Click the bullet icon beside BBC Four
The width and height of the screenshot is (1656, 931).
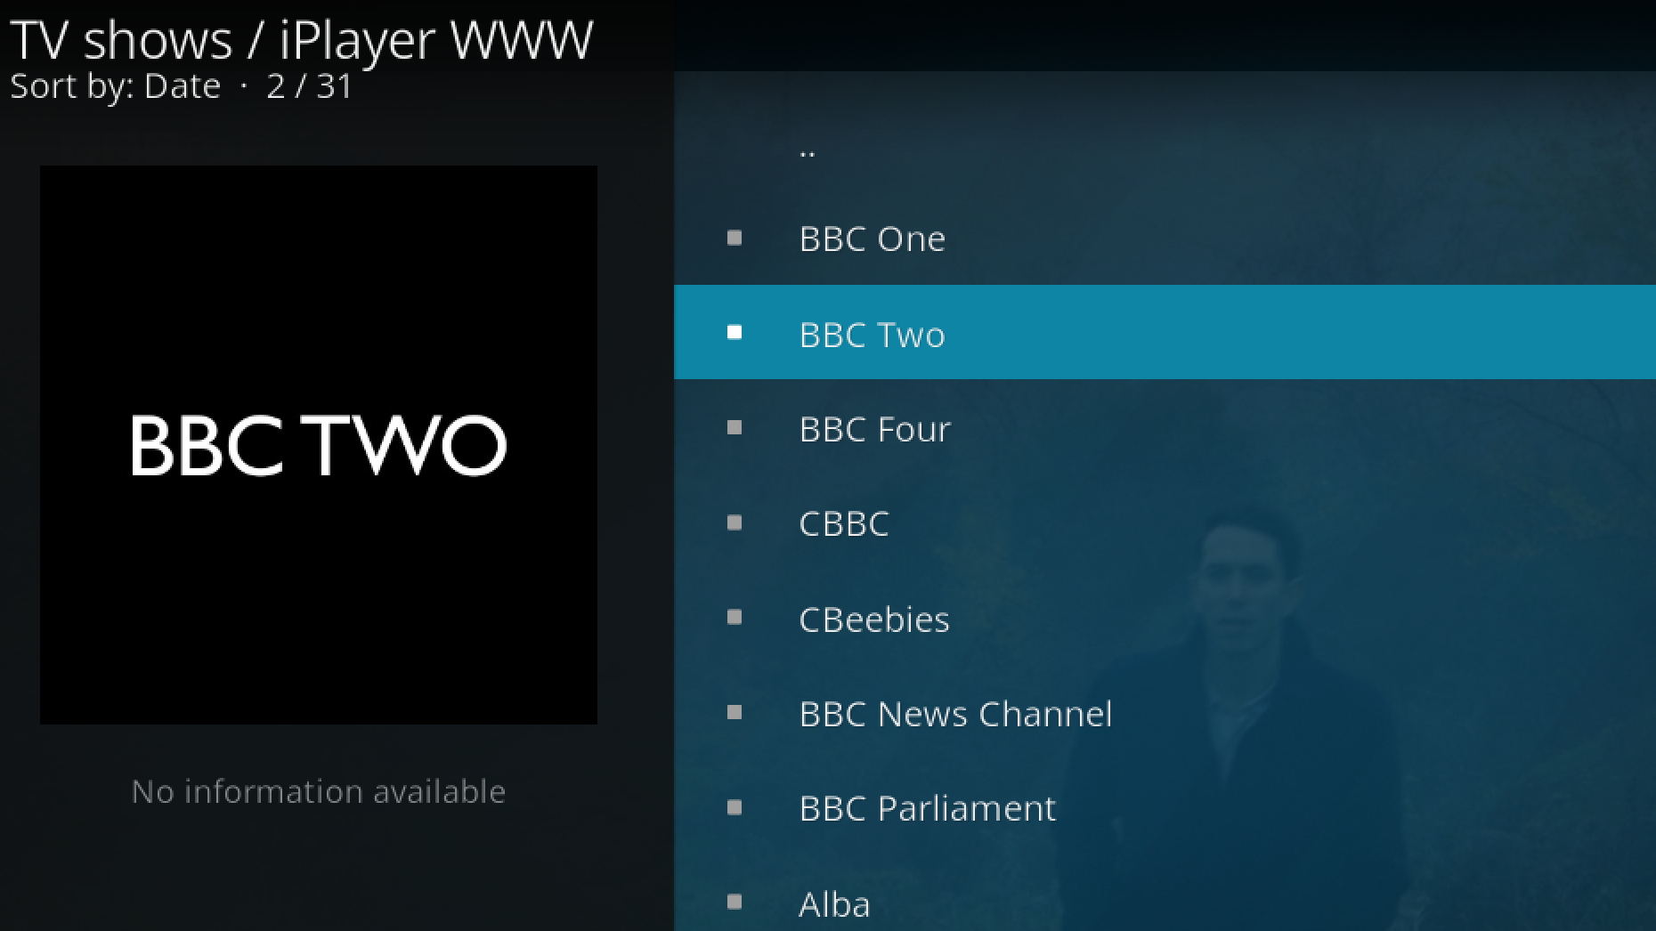coord(735,427)
